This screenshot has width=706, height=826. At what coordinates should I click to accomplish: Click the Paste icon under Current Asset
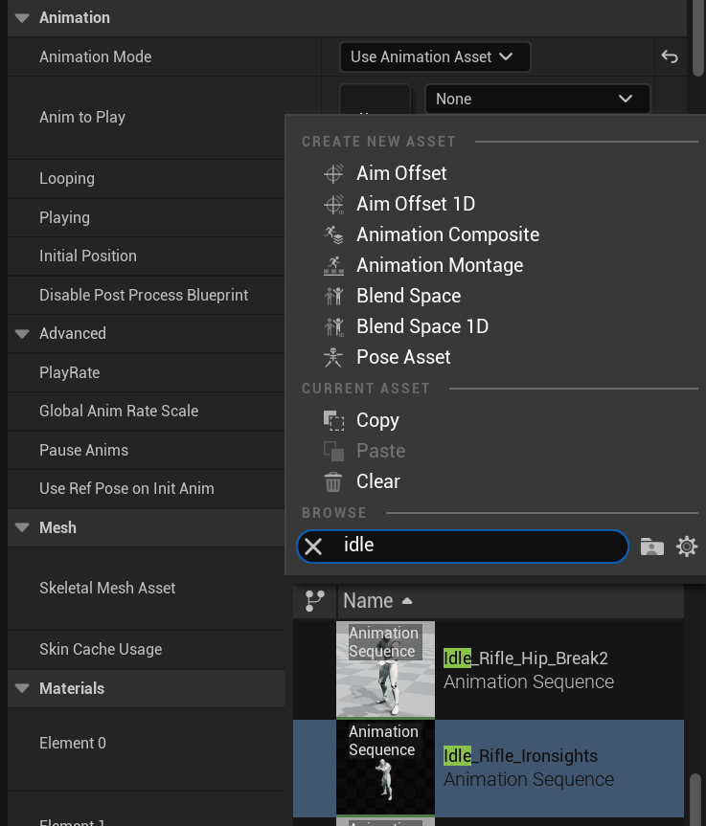tap(333, 451)
